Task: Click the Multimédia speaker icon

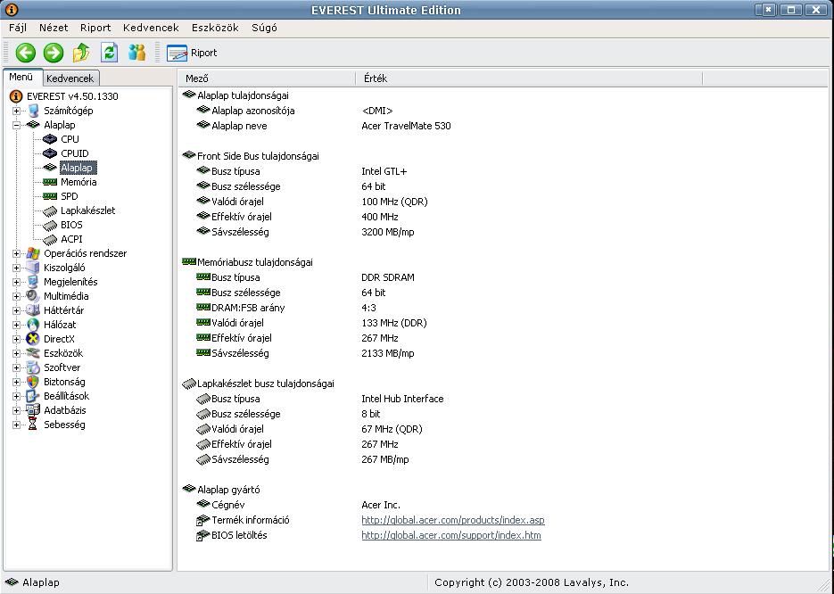Action: pyautogui.click(x=33, y=296)
